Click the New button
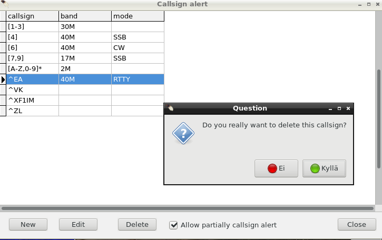 (28, 224)
